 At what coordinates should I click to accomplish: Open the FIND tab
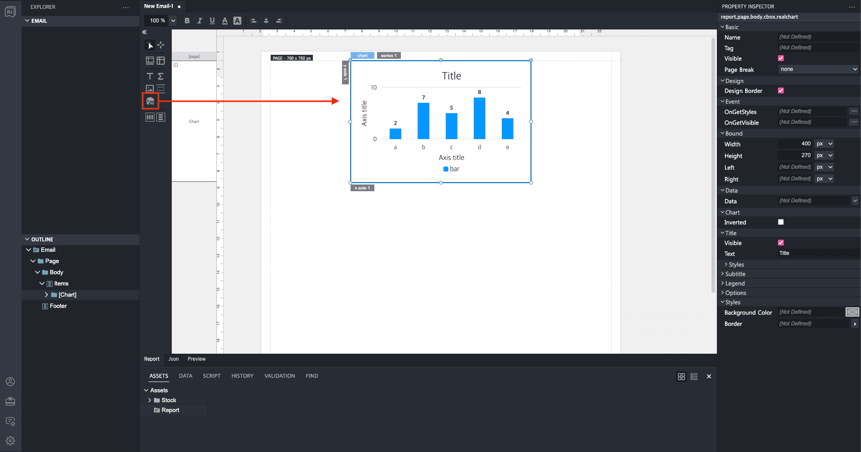(x=312, y=376)
